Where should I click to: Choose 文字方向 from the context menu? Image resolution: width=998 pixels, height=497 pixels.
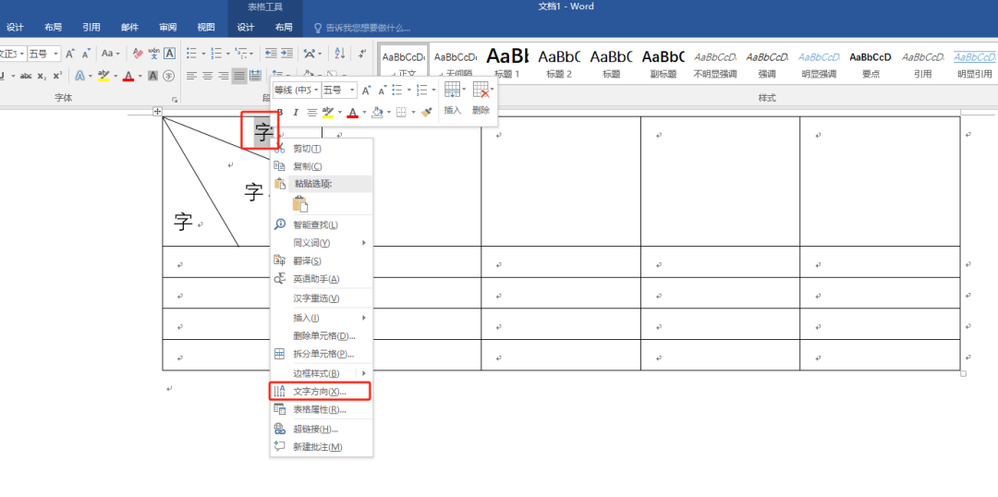click(x=320, y=392)
